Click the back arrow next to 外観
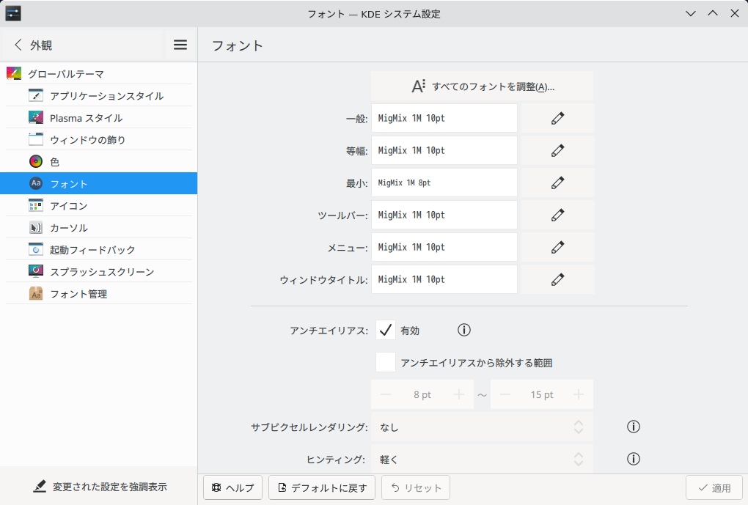The image size is (748, 505). [18, 45]
